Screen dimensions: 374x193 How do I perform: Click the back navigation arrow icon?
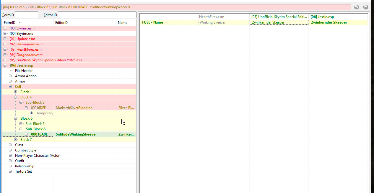357,7
